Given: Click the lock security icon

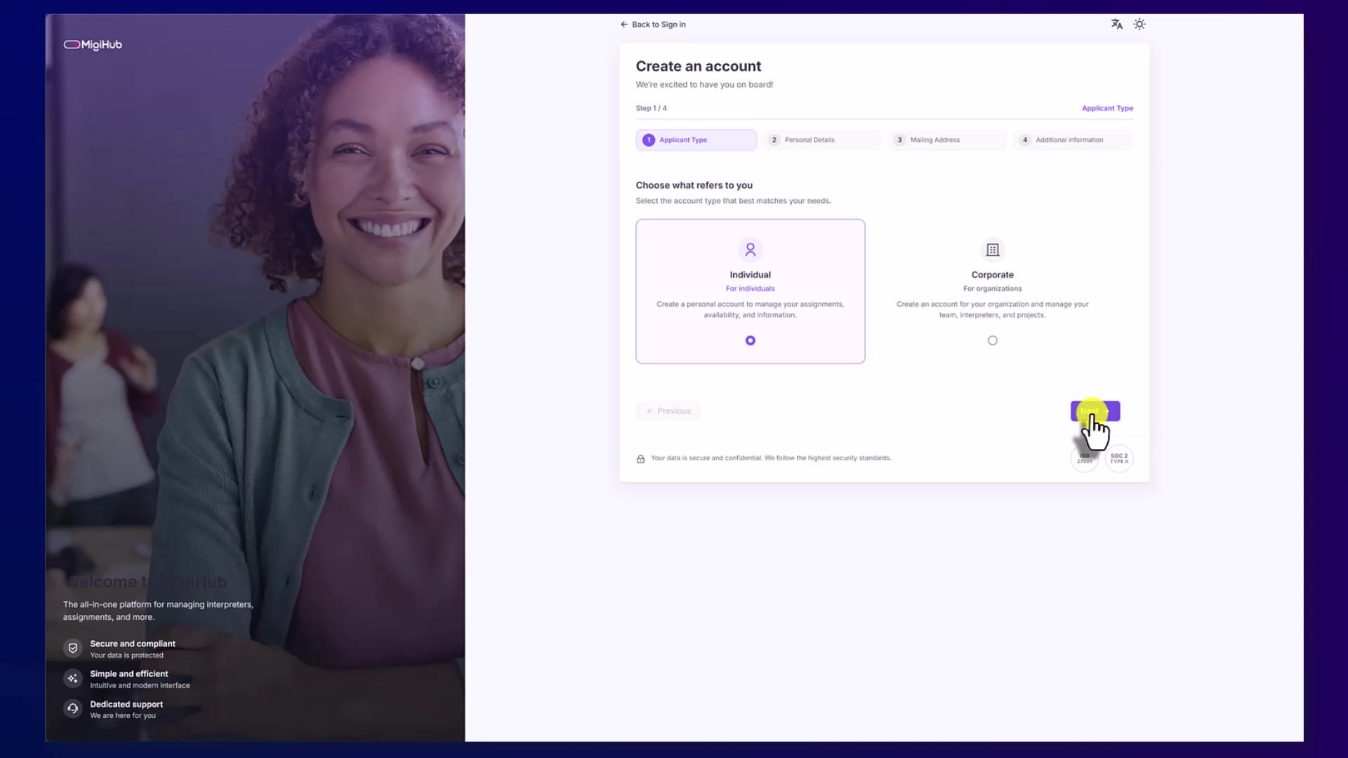Looking at the screenshot, I should (x=640, y=458).
